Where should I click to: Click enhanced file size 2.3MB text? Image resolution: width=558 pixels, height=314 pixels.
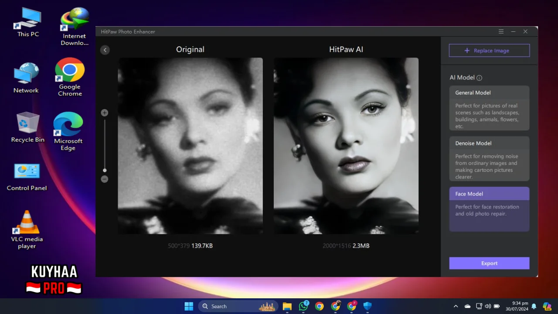[361, 246]
